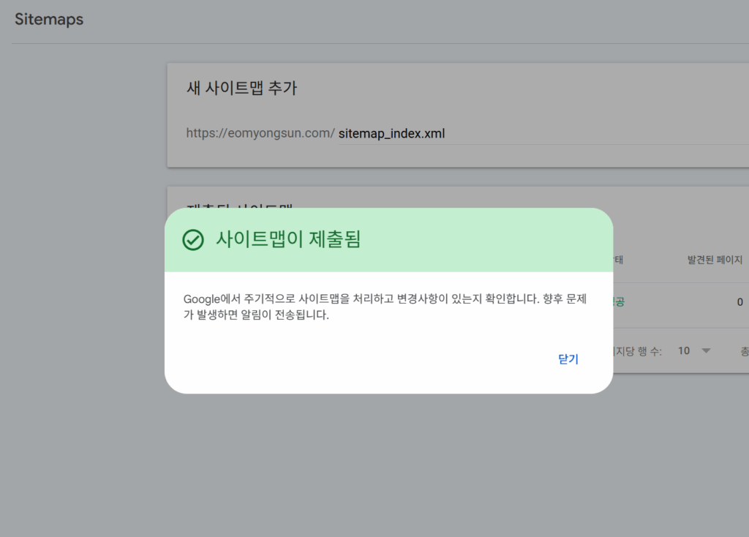Screen dimensions: 749x537
Task: Click the 상태 column header
Action: click(x=618, y=260)
